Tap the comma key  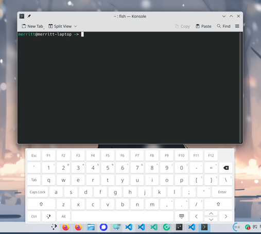pyautogui.click(x=167, y=204)
